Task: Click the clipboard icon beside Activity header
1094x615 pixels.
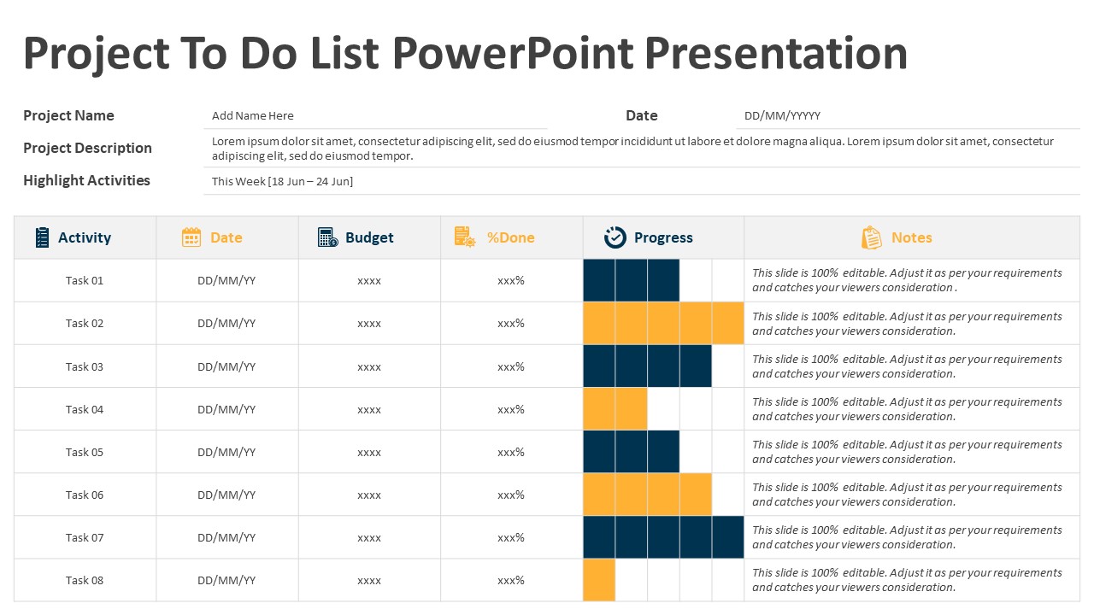Action: pyautogui.click(x=42, y=237)
